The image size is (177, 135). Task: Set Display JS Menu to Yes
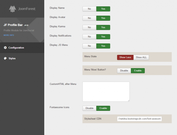(103, 46)
